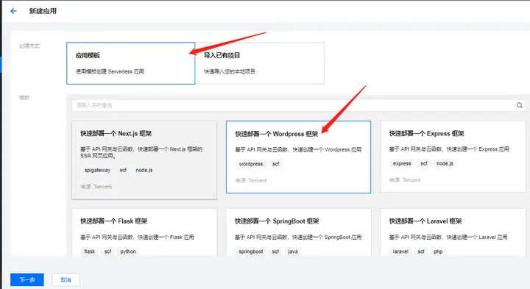Choose the SpringBoot 框架 template card
Viewport: 530px width, 289px height.
(298, 232)
